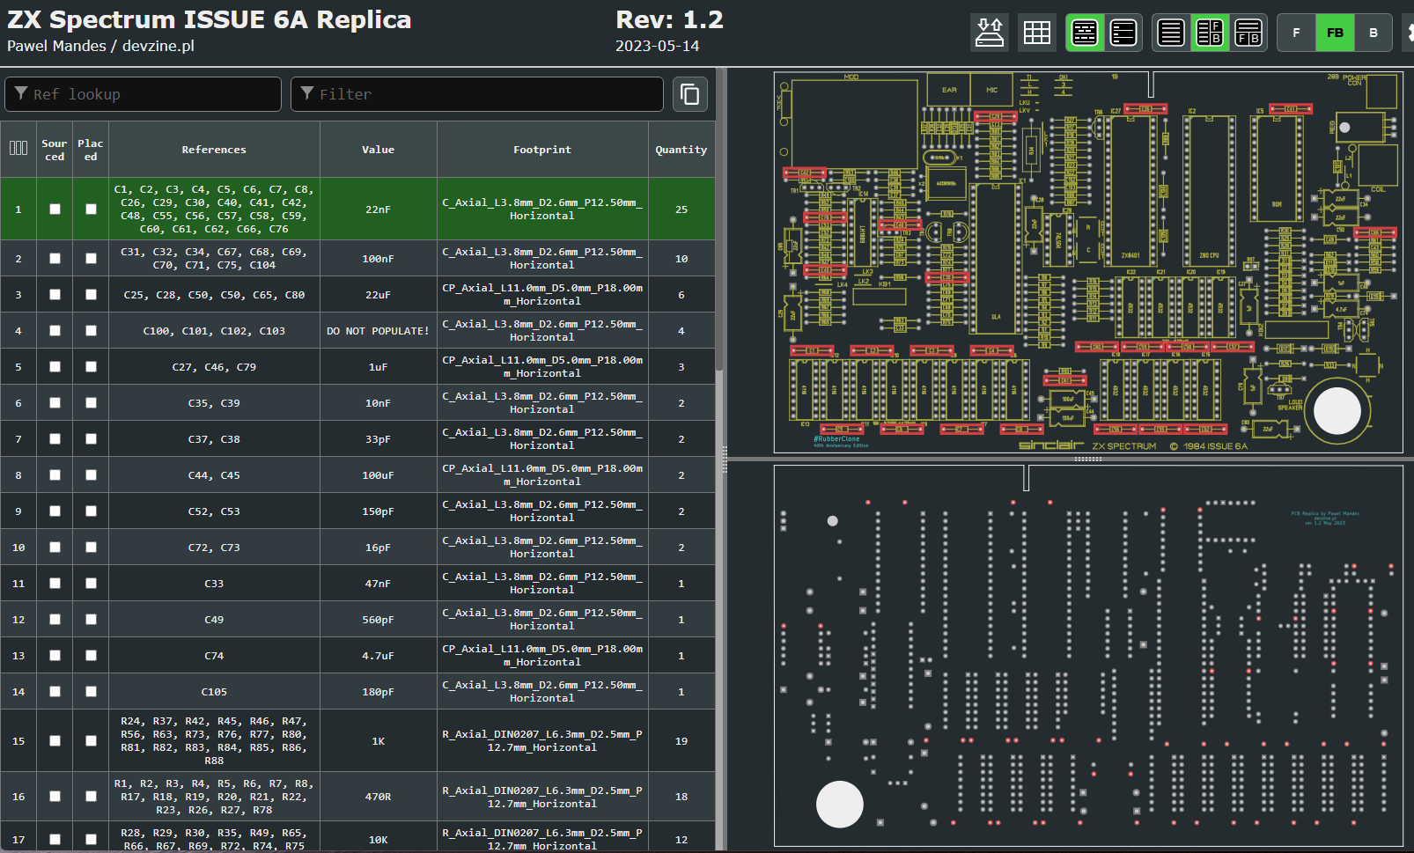The width and height of the screenshot is (1414, 853).
Task: Sort by Value column header
Action: tap(379, 150)
